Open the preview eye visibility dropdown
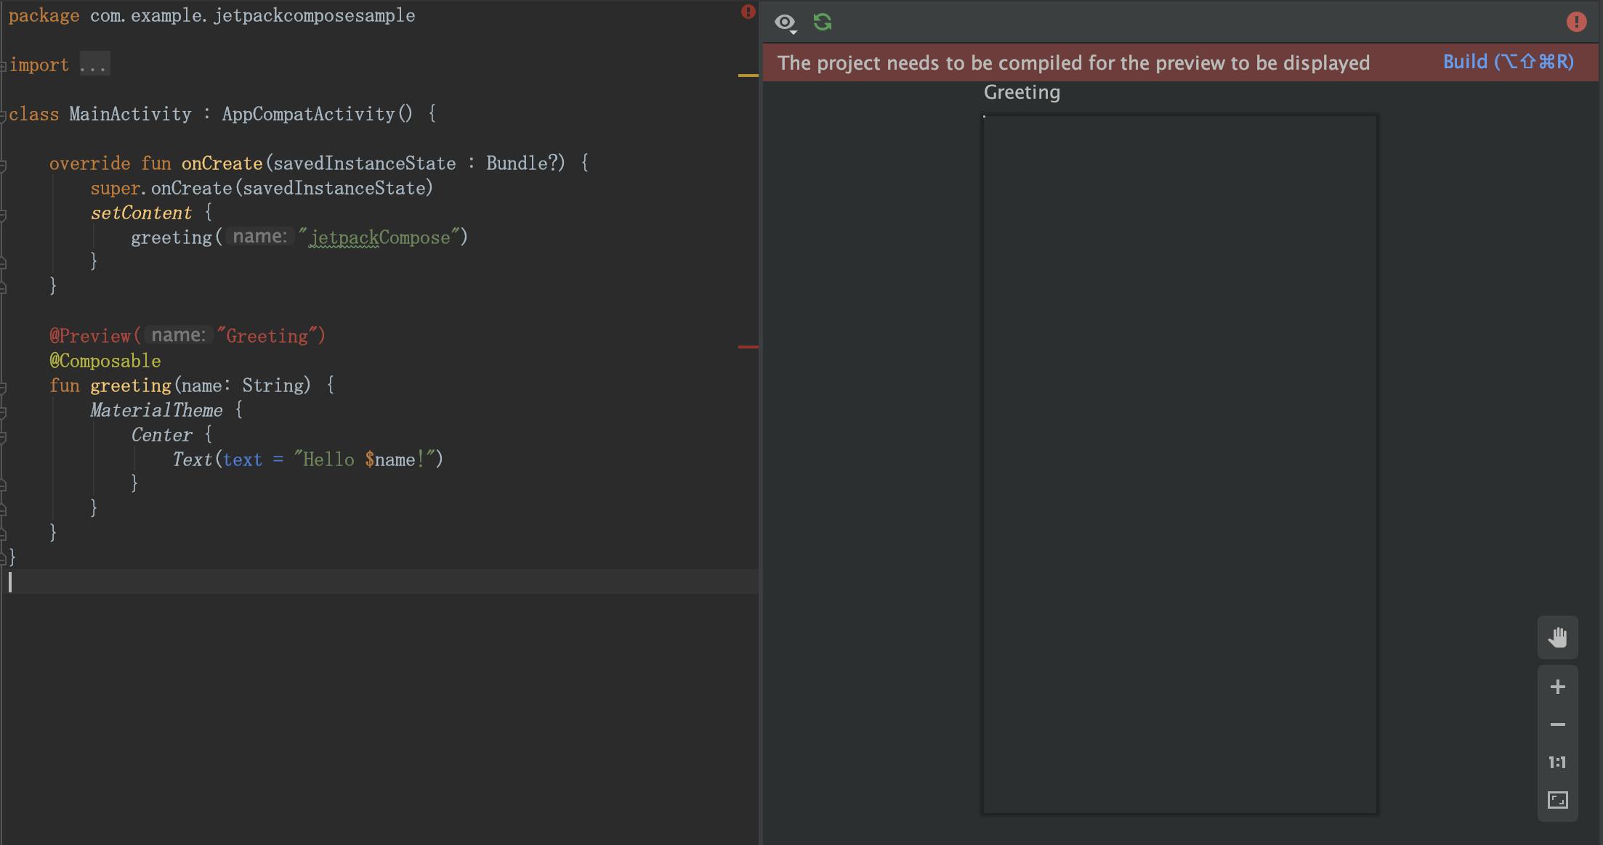Image resolution: width=1603 pixels, height=845 pixels. (786, 23)
